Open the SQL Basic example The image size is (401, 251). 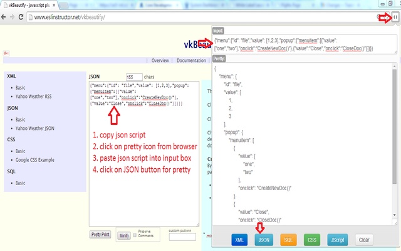coord(20,183)
